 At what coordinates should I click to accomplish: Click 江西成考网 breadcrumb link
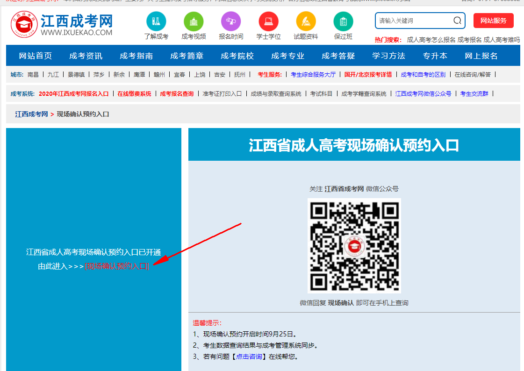[31, 114]
